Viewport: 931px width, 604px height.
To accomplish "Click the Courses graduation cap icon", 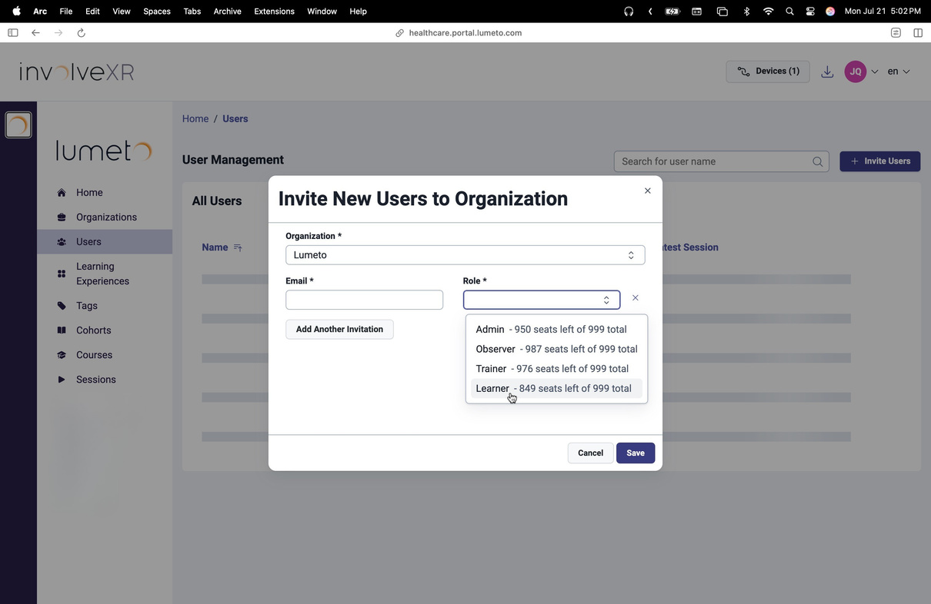I will point(62,355).
